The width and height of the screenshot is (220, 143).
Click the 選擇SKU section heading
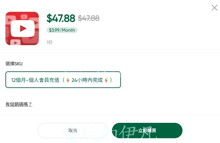click(14, 64)
